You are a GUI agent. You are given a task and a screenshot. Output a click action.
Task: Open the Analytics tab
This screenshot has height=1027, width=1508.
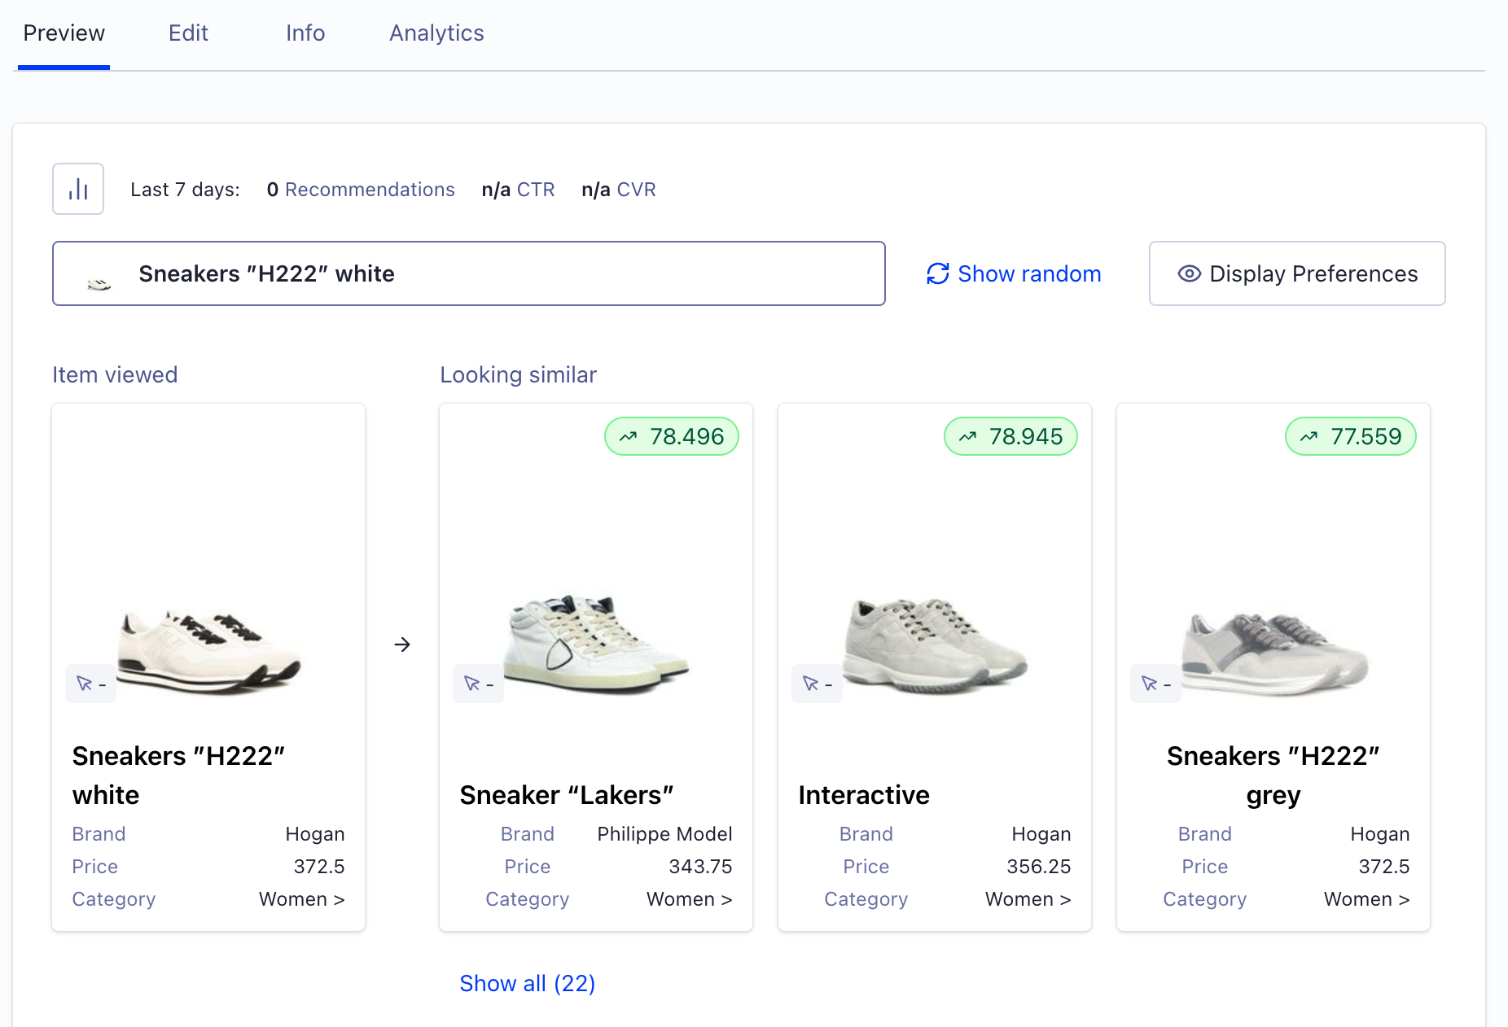point(436,33)
